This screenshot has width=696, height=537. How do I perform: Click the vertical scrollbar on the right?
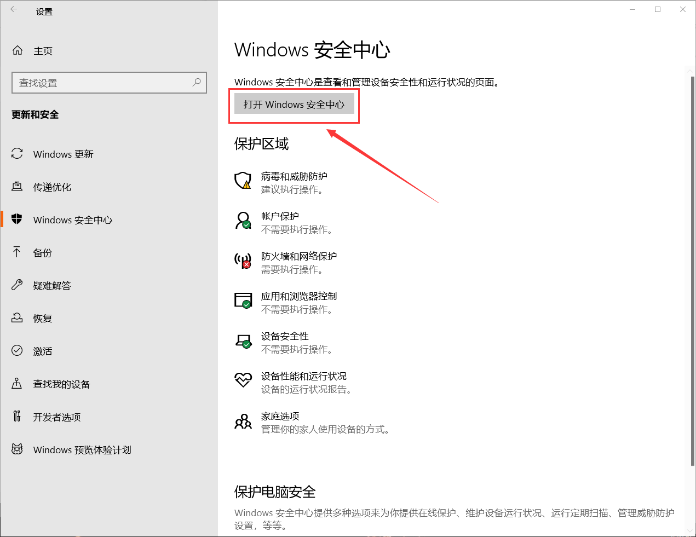(692, 271)
